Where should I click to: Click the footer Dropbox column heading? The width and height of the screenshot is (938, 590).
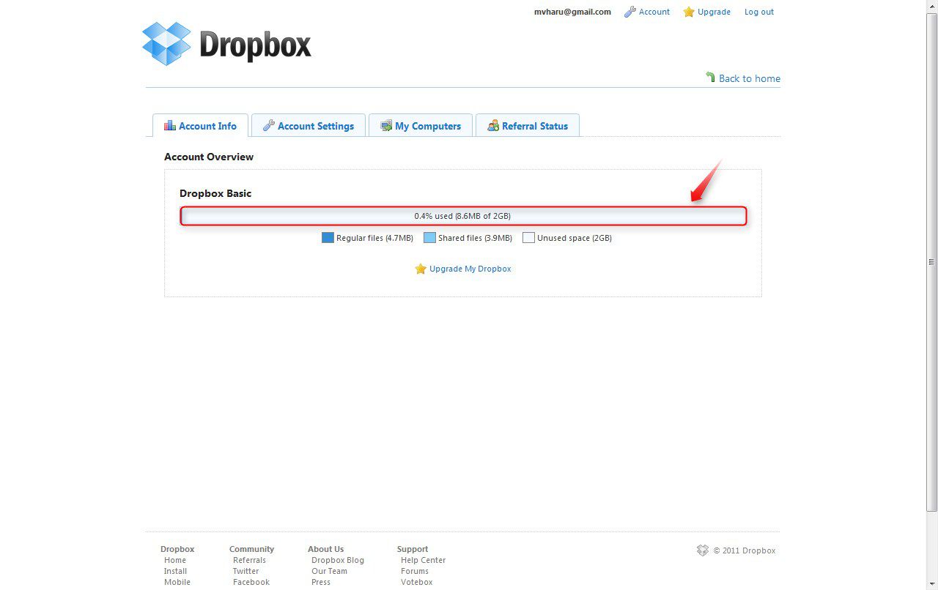pos(177,549)
